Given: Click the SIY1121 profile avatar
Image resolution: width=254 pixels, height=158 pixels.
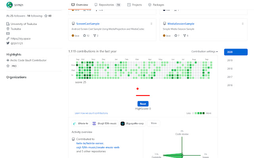Looking at the screenshot, I should tap(10, 5).
